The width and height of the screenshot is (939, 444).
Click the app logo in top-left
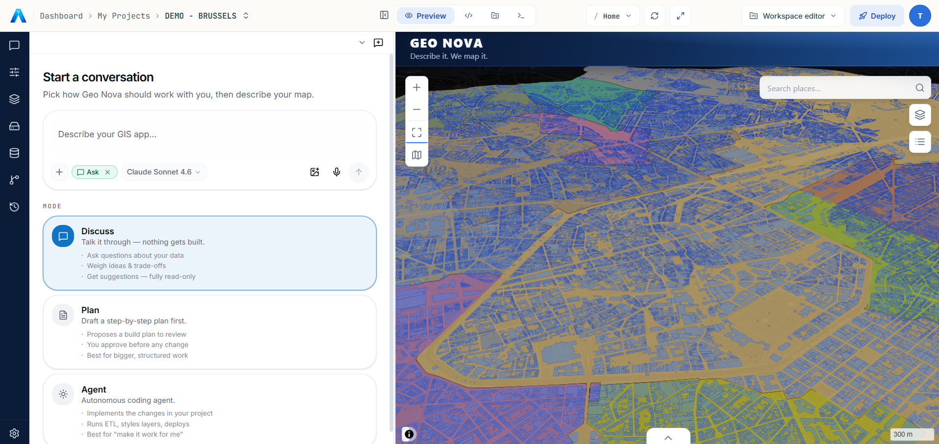coord(18,16)
